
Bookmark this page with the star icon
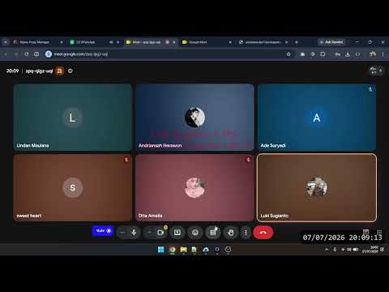click(289, 54)
